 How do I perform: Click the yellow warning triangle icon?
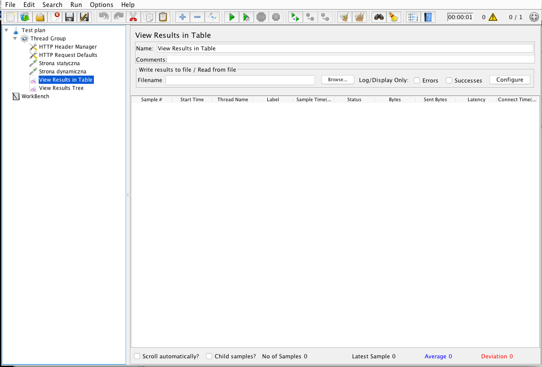[x=492, y=17]
